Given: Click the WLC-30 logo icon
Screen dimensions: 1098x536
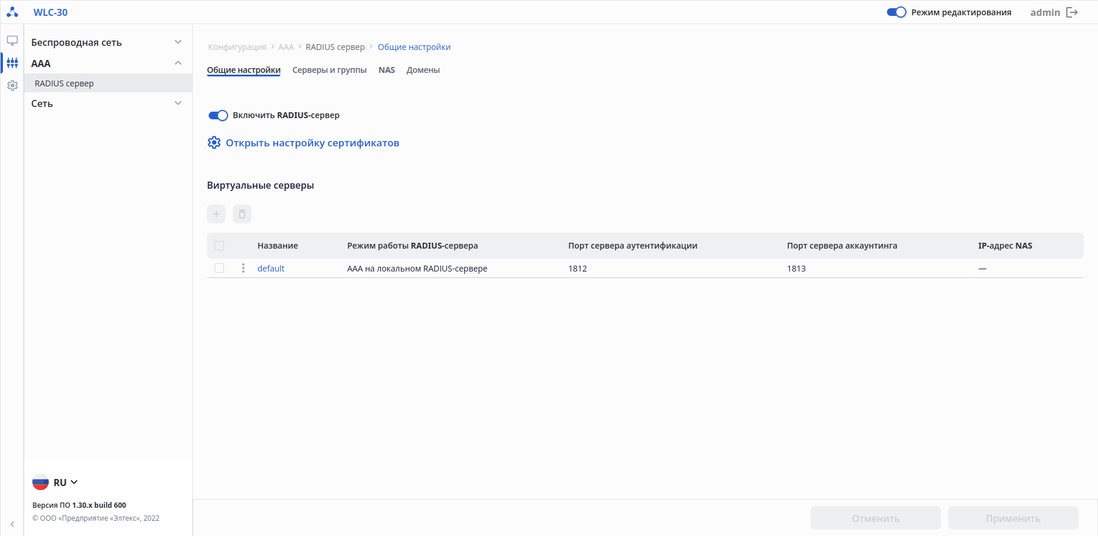Looking at the screenshot, I should (12, 12).
